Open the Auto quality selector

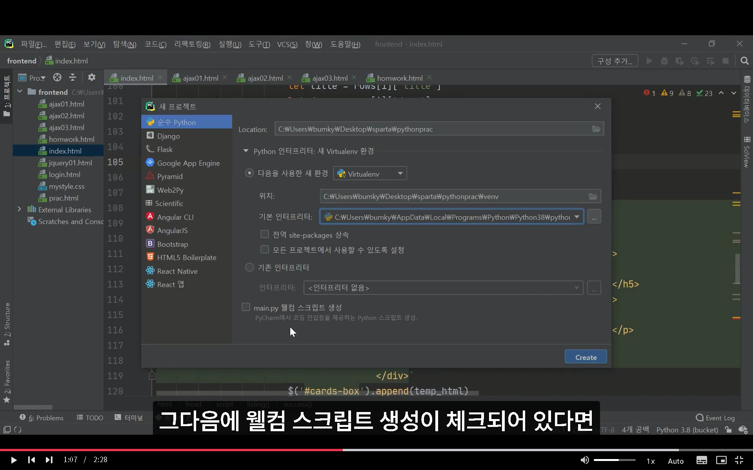676,461
